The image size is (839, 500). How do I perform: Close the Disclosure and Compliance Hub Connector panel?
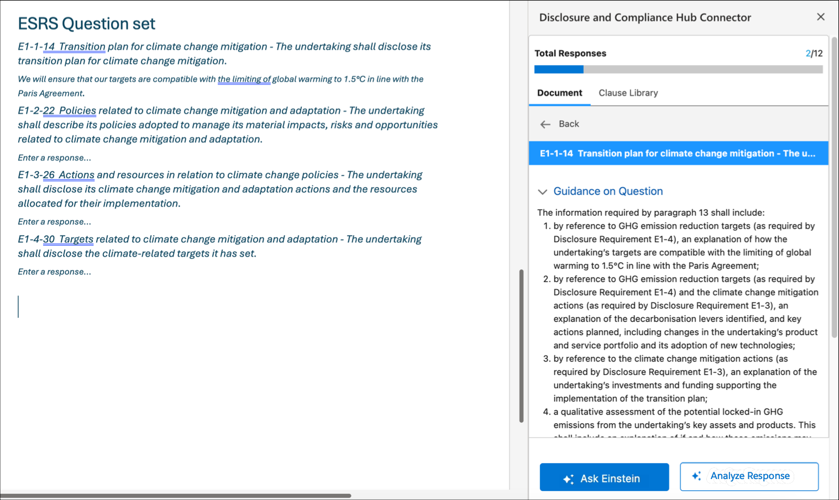820,17
